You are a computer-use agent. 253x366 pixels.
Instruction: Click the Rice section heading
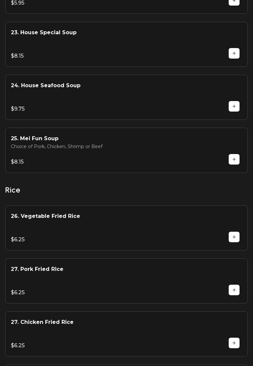[13, 190]
